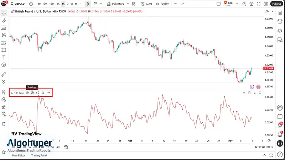Open ATR indicator settings gear
The image size is (285, 160).
[x=32, y=93]
